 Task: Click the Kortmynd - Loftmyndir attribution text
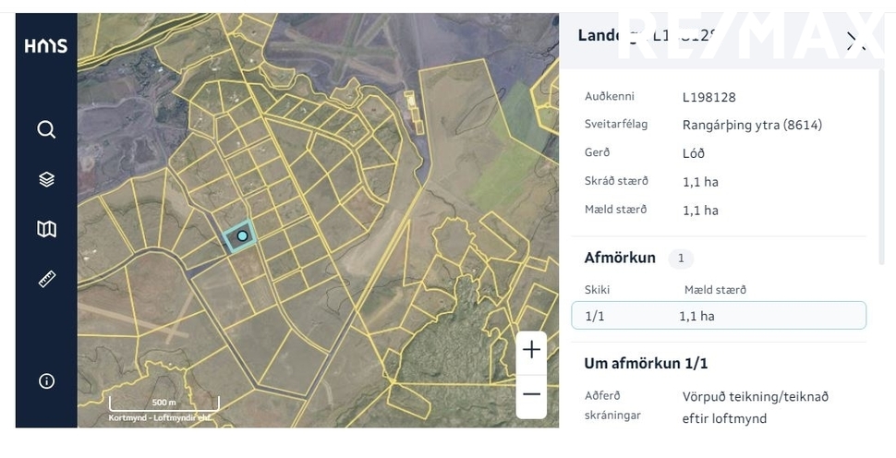coord(160,418)
